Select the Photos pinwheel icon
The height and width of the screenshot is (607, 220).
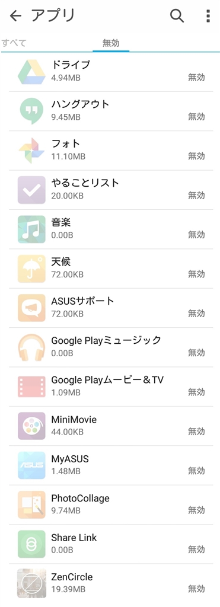tap(31, 150)
